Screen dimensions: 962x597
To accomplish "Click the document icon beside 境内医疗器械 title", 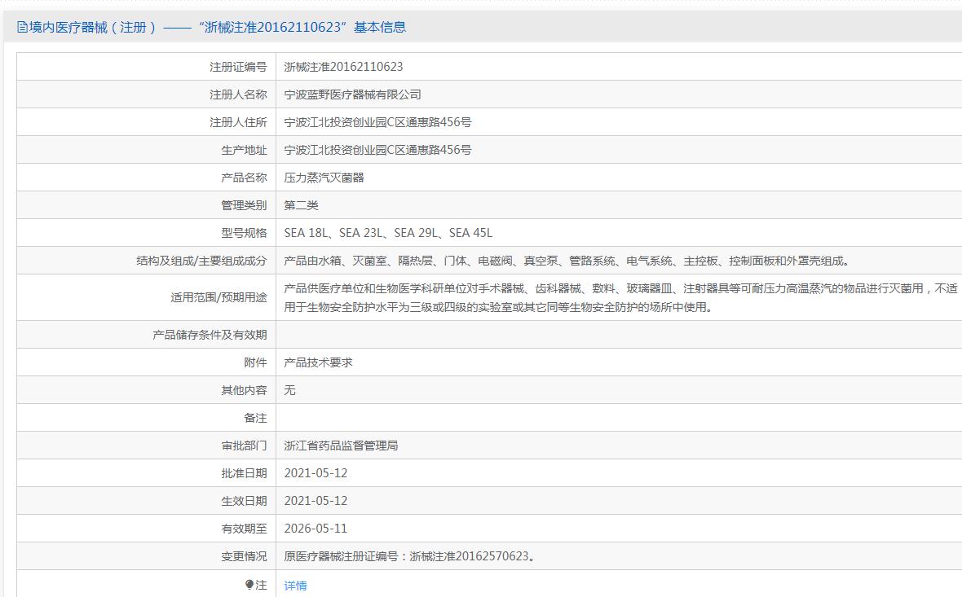I will [x=22, y=27].
